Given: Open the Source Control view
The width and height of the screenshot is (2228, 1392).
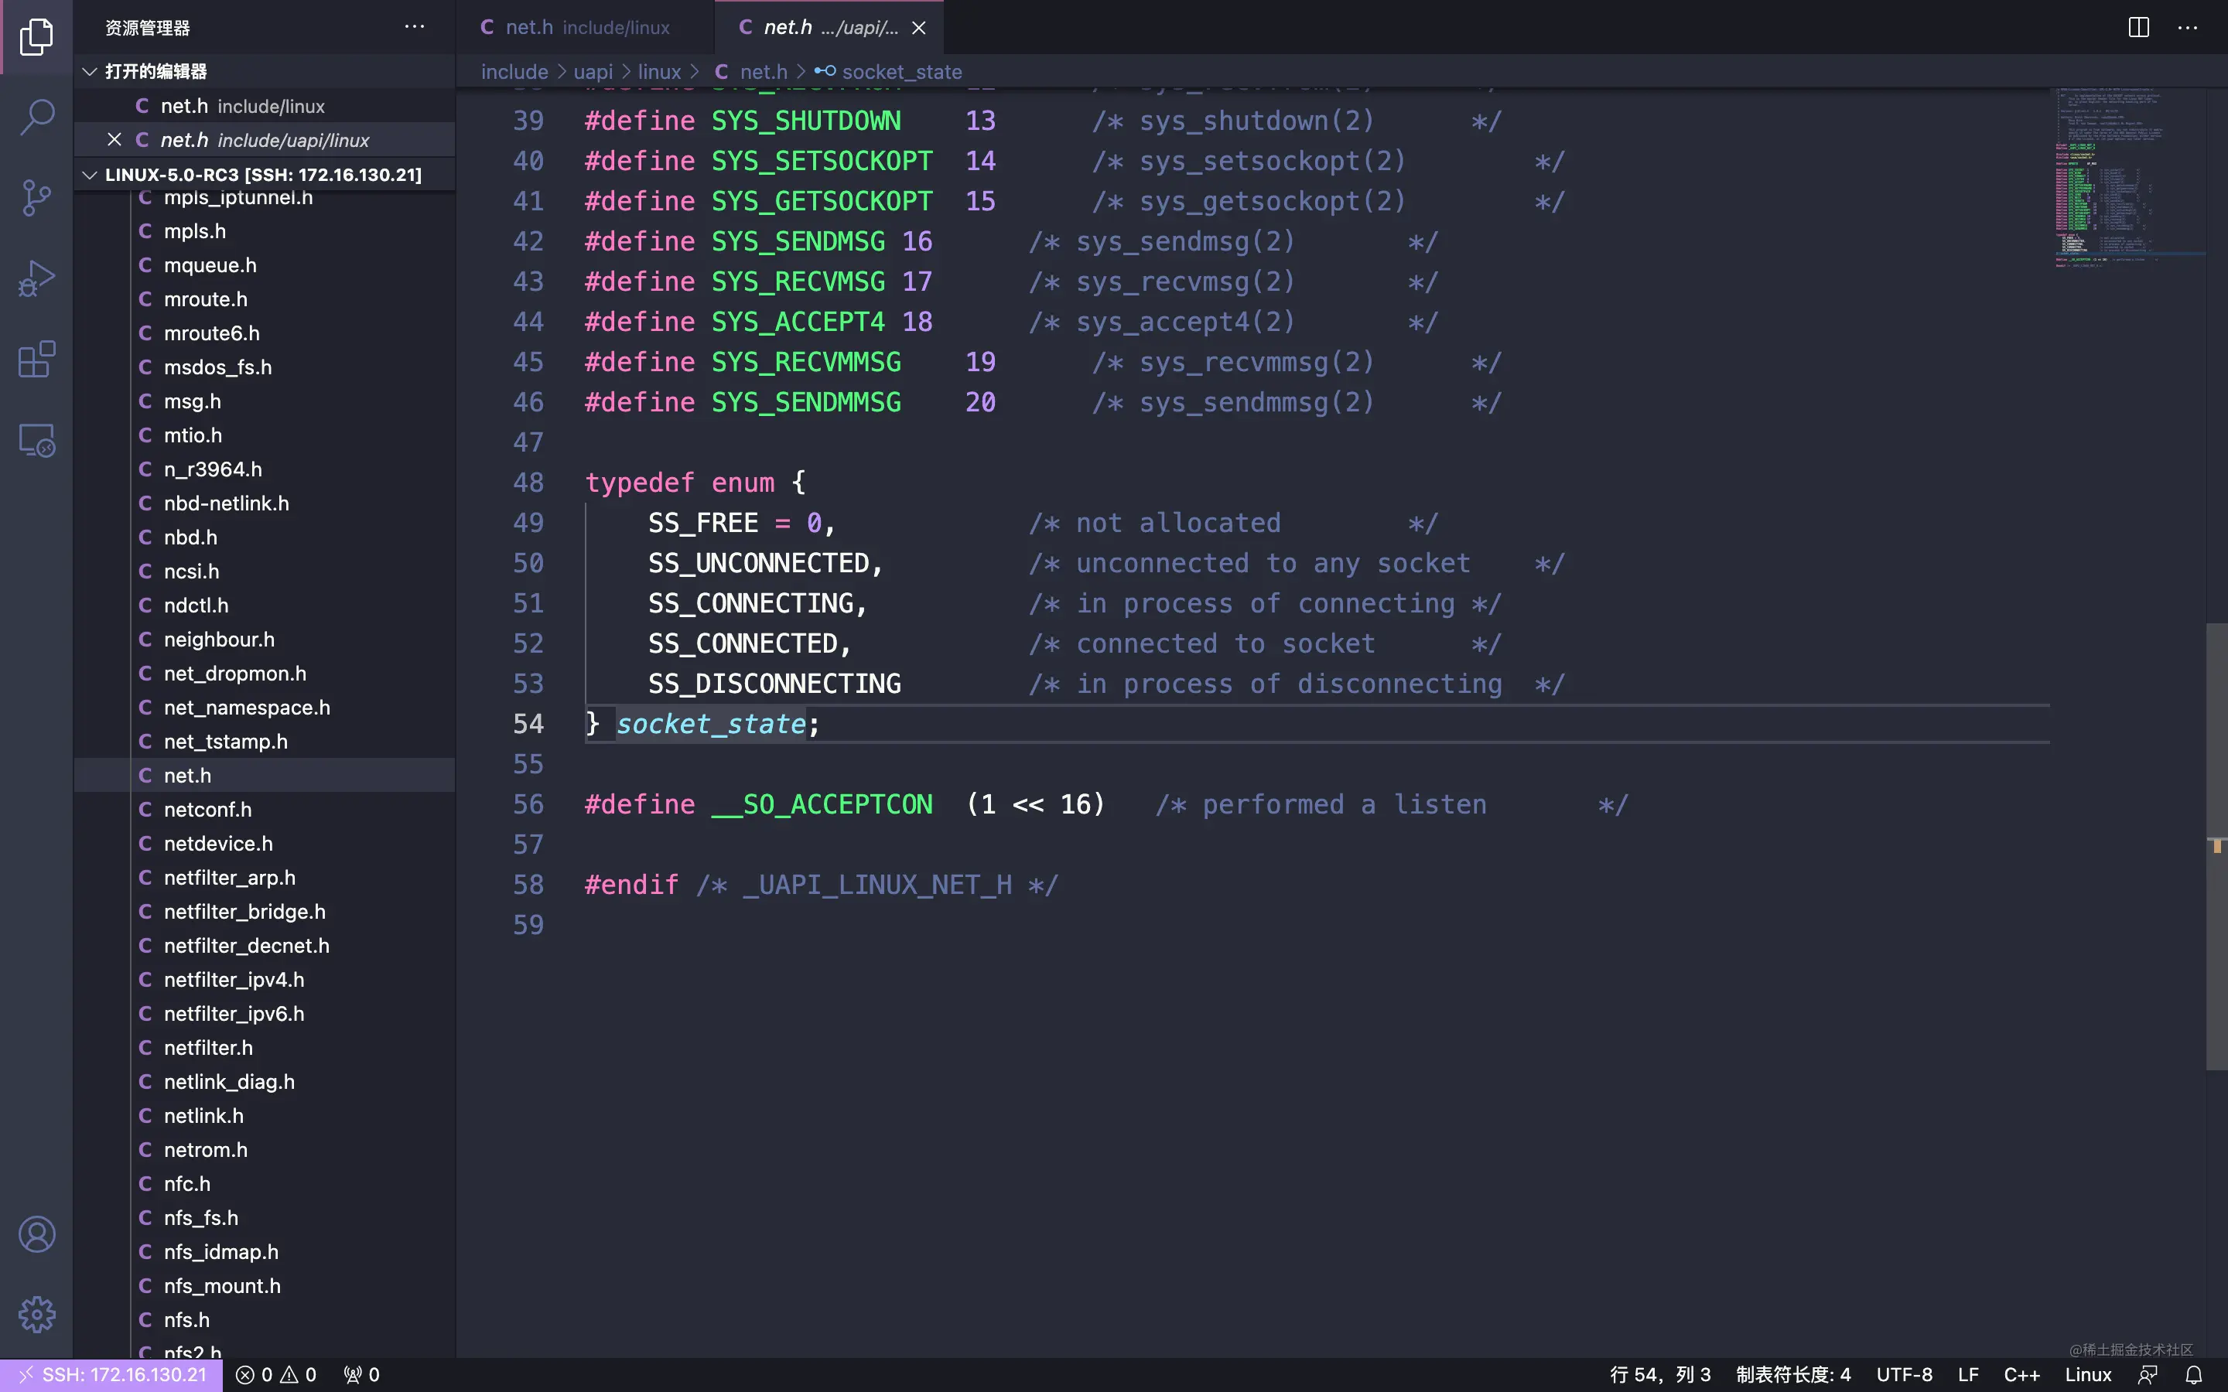Looking at the screenshot, I should [37, 197].
